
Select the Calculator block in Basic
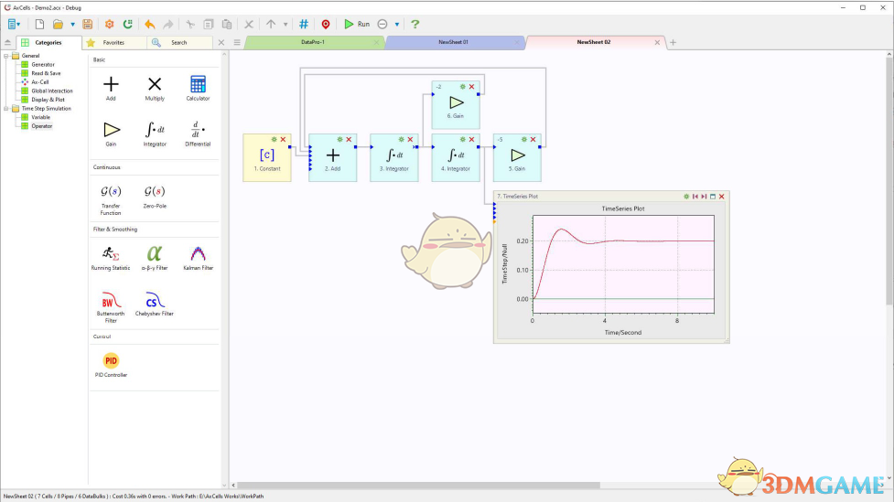point(198,84)
